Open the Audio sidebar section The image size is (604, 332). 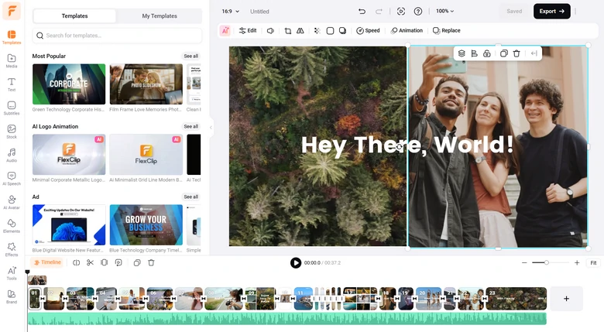12,155
